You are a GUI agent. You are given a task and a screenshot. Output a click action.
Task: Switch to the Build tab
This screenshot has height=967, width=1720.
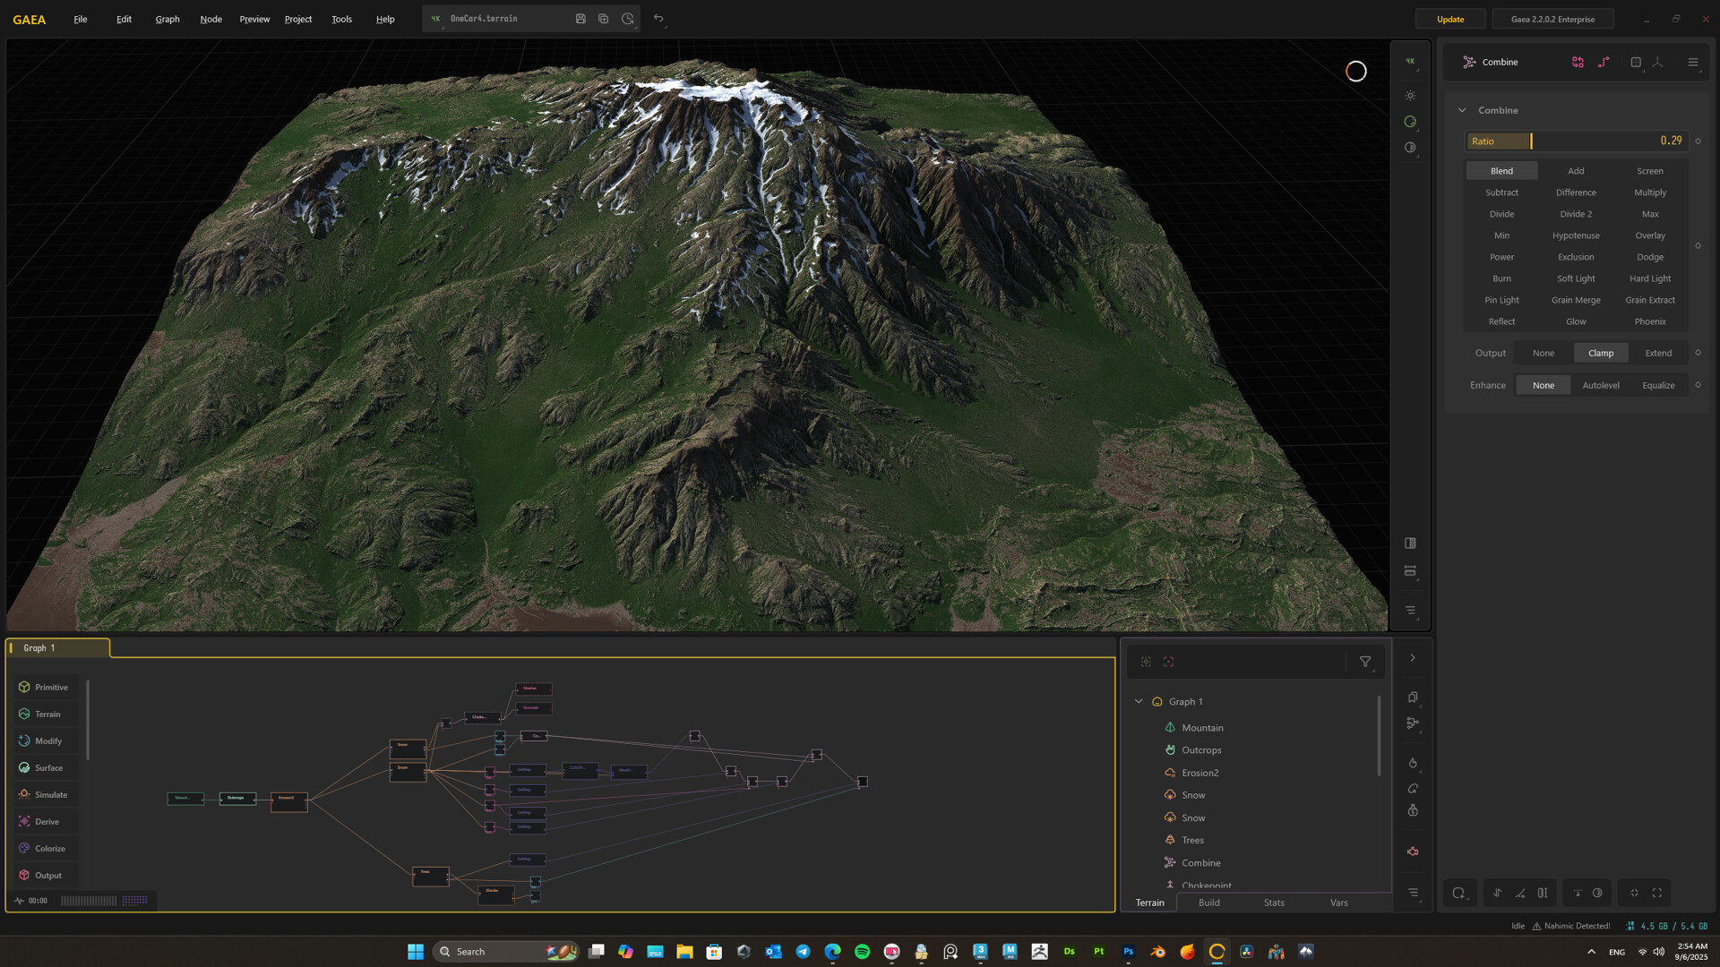[1208, 903]
